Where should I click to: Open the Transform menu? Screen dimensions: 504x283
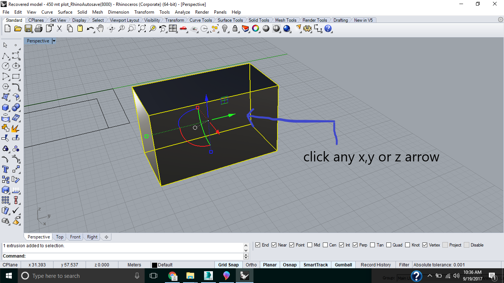point(144,12)
